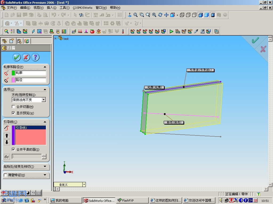Click Zoom to Area icon
The height and width of the screenshot is (204, 273).
[142, 15]
